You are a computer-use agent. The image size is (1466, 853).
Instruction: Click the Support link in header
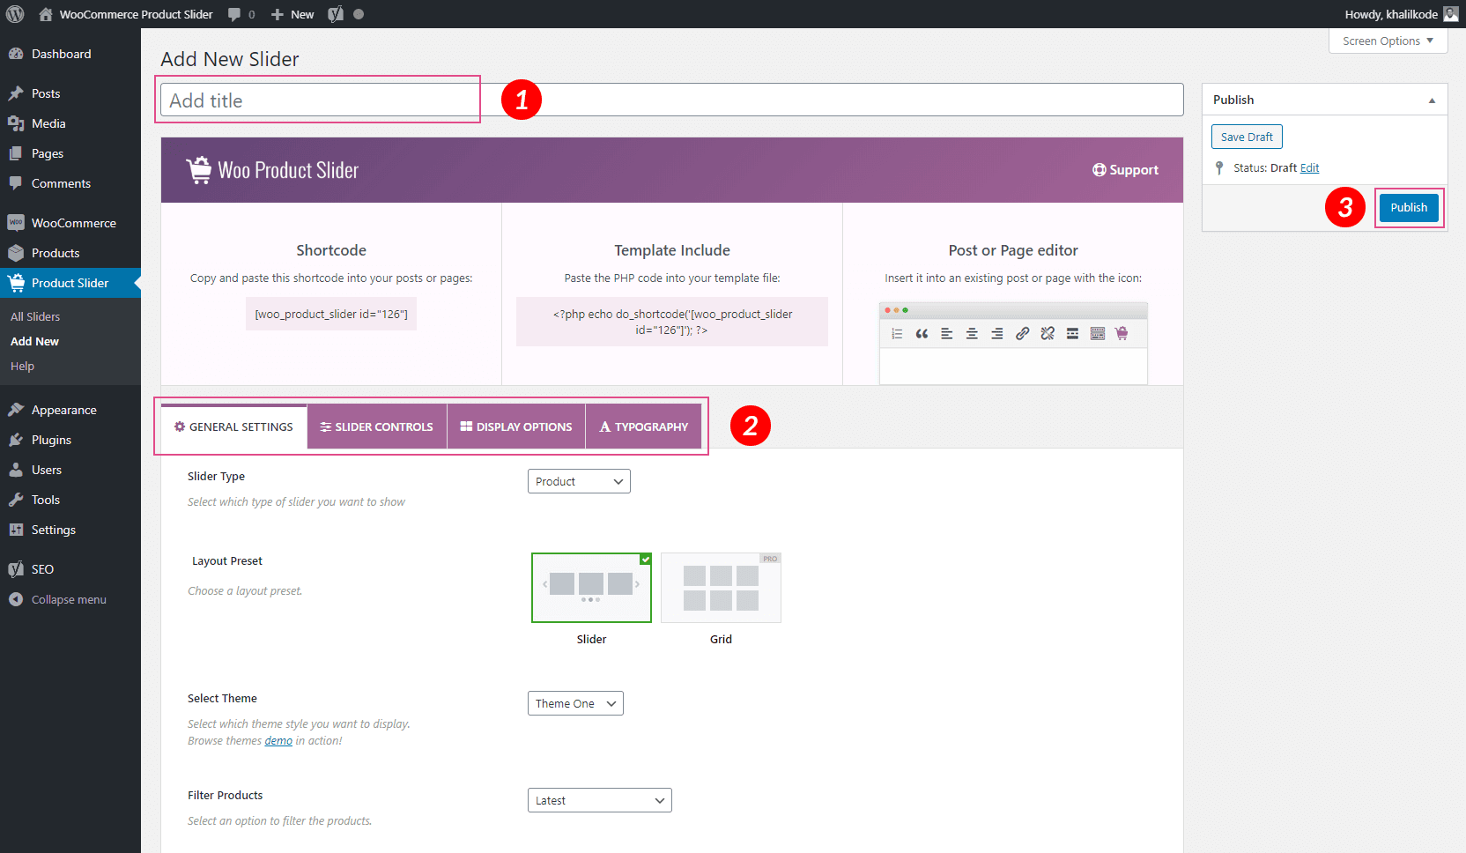(1126, 170)
